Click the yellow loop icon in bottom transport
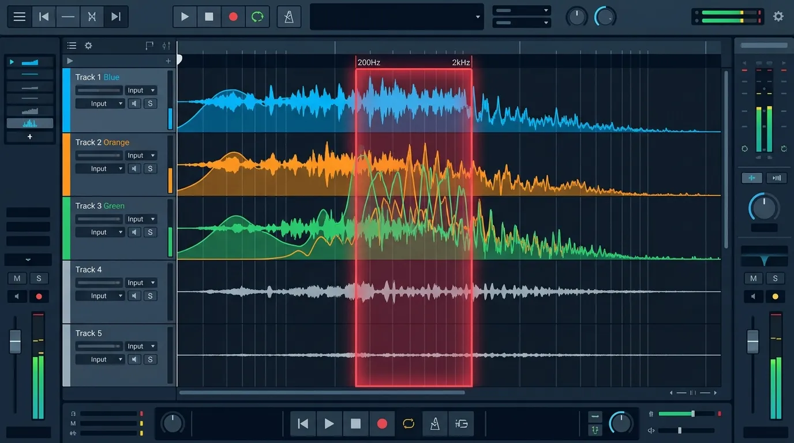 [409, 424]
